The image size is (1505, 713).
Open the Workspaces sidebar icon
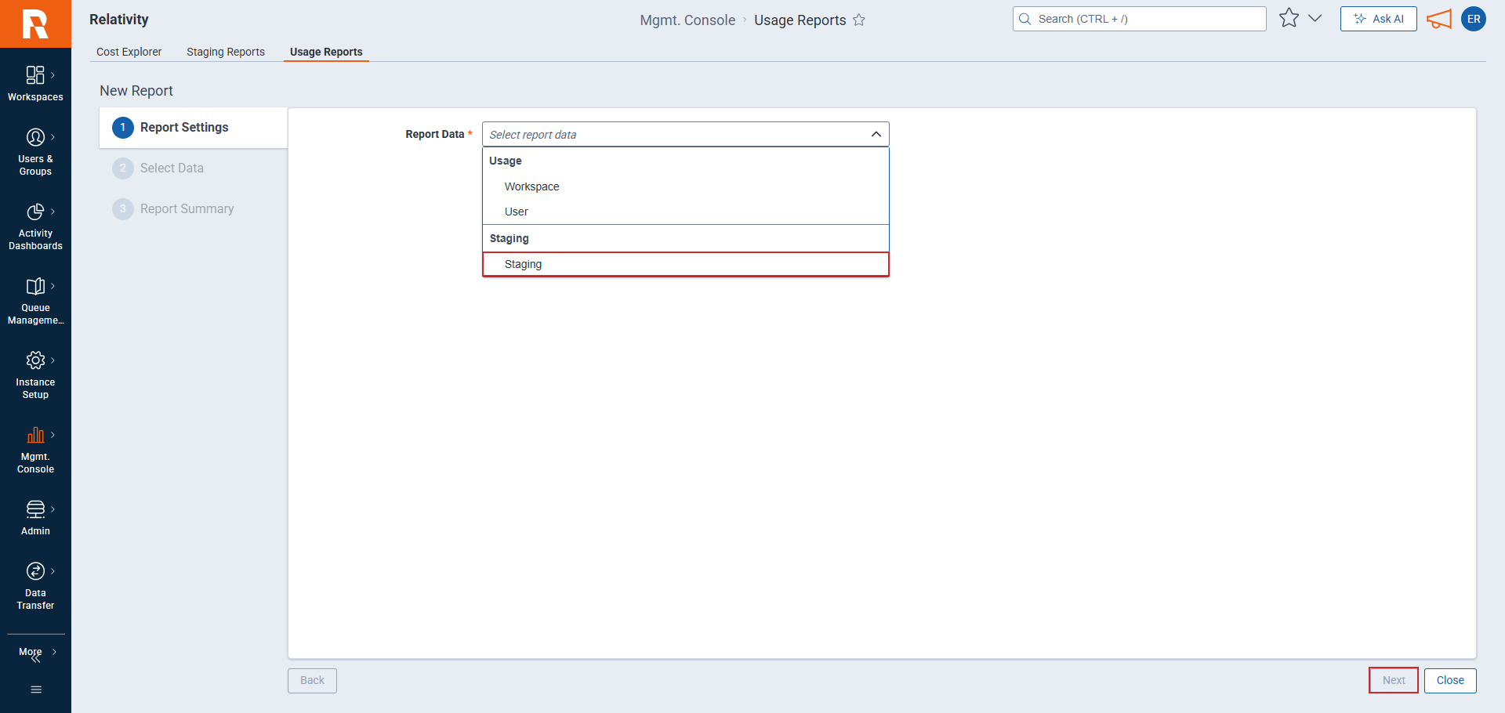click(35, 75)
